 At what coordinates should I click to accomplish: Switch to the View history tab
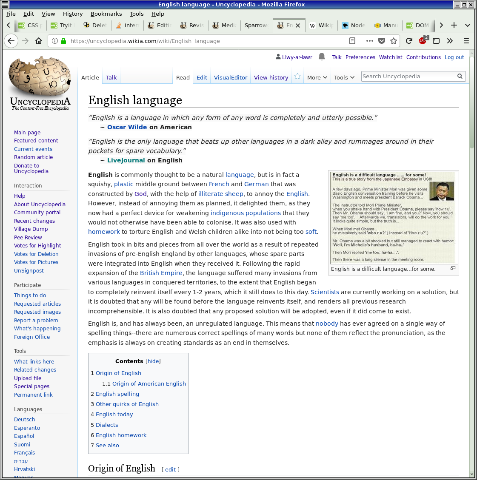click(271, 77)
